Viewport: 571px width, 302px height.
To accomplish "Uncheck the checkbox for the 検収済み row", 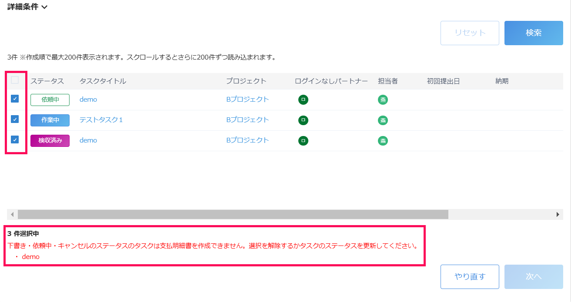I will point(15,139).
